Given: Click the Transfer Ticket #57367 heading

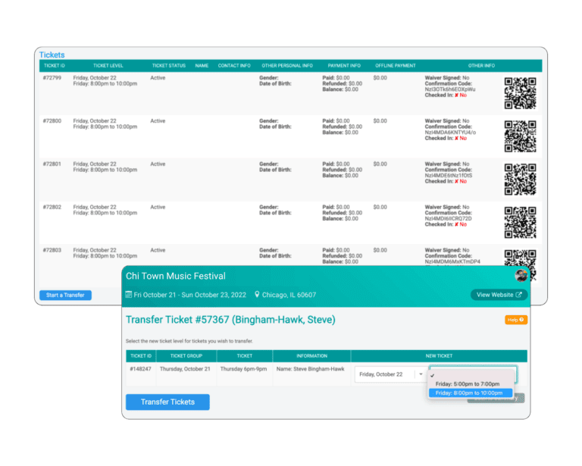Looking at the screenshot, I should click(x=230, y=320).
